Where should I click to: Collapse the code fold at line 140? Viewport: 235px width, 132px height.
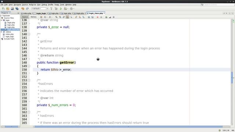coord(29,34)
